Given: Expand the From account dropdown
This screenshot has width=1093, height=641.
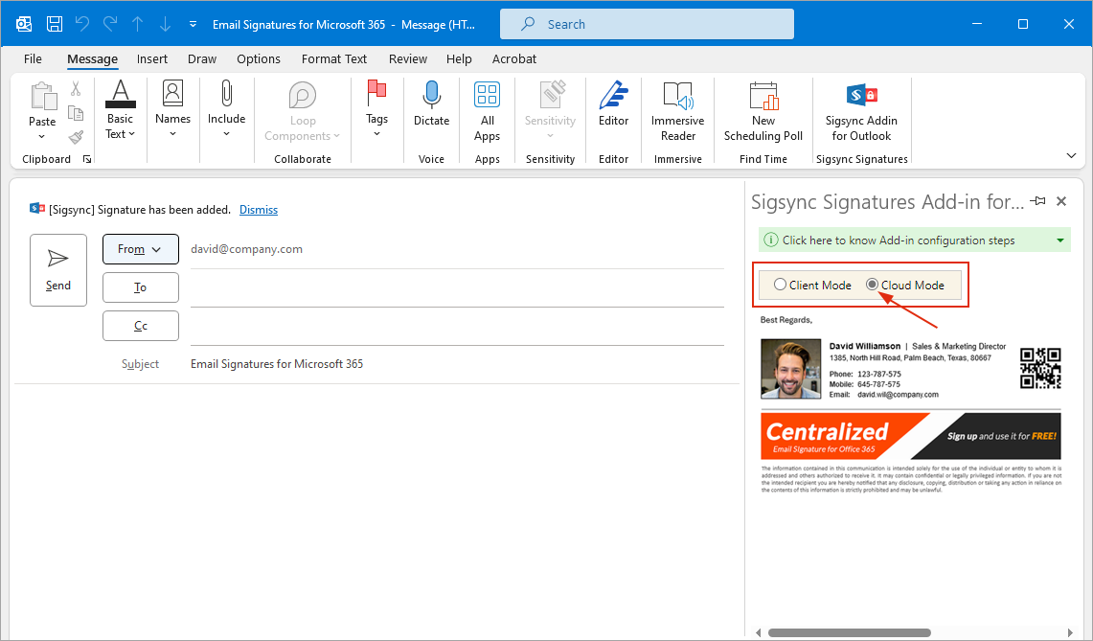Looking at the screenshot, I should pyautogui.click(x=140, y=249).
